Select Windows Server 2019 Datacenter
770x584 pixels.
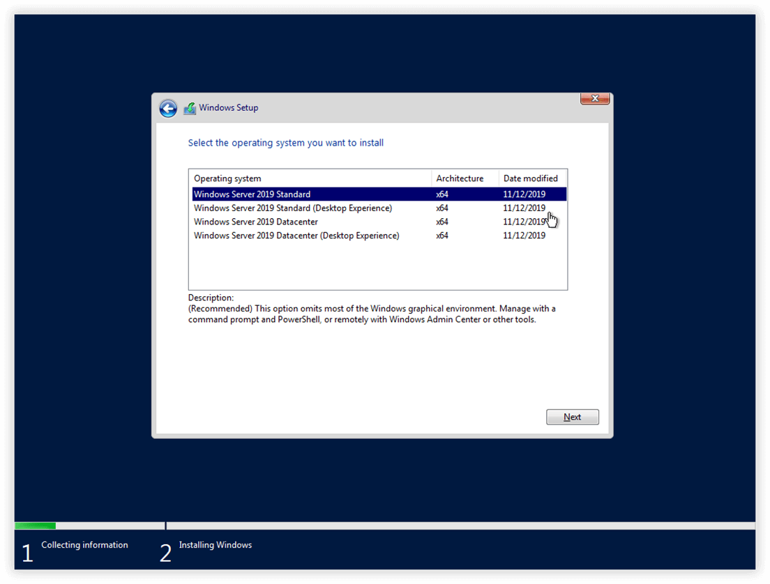coord(379,222)
